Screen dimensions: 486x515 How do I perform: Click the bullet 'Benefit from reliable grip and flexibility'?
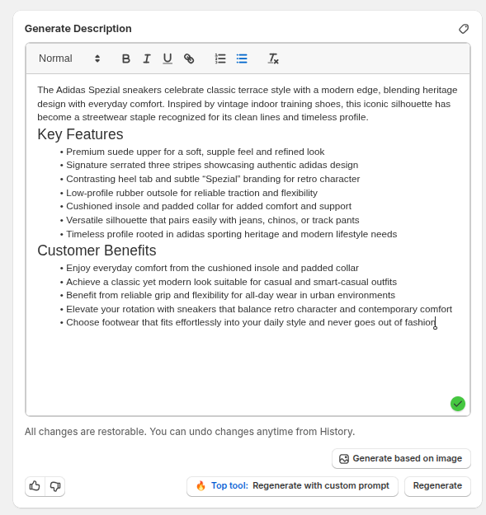[x=230, y=295]
